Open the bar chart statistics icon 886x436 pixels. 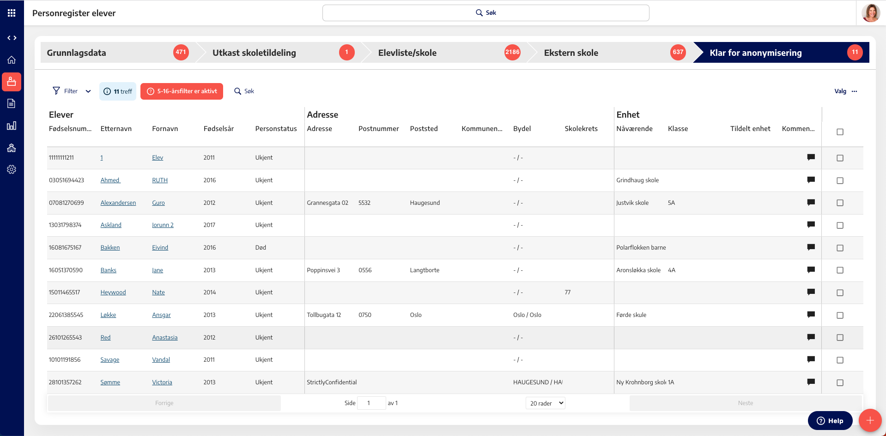12,125
